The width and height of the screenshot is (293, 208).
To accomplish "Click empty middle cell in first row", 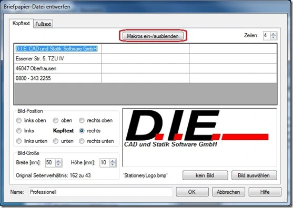I will point(145,49).
